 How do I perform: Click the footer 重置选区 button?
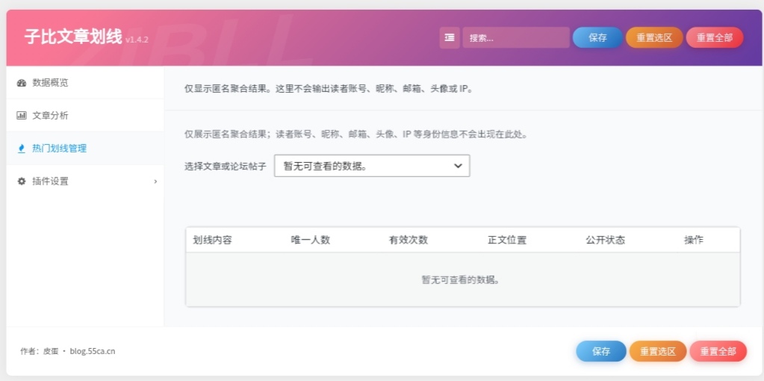[658, 351]
